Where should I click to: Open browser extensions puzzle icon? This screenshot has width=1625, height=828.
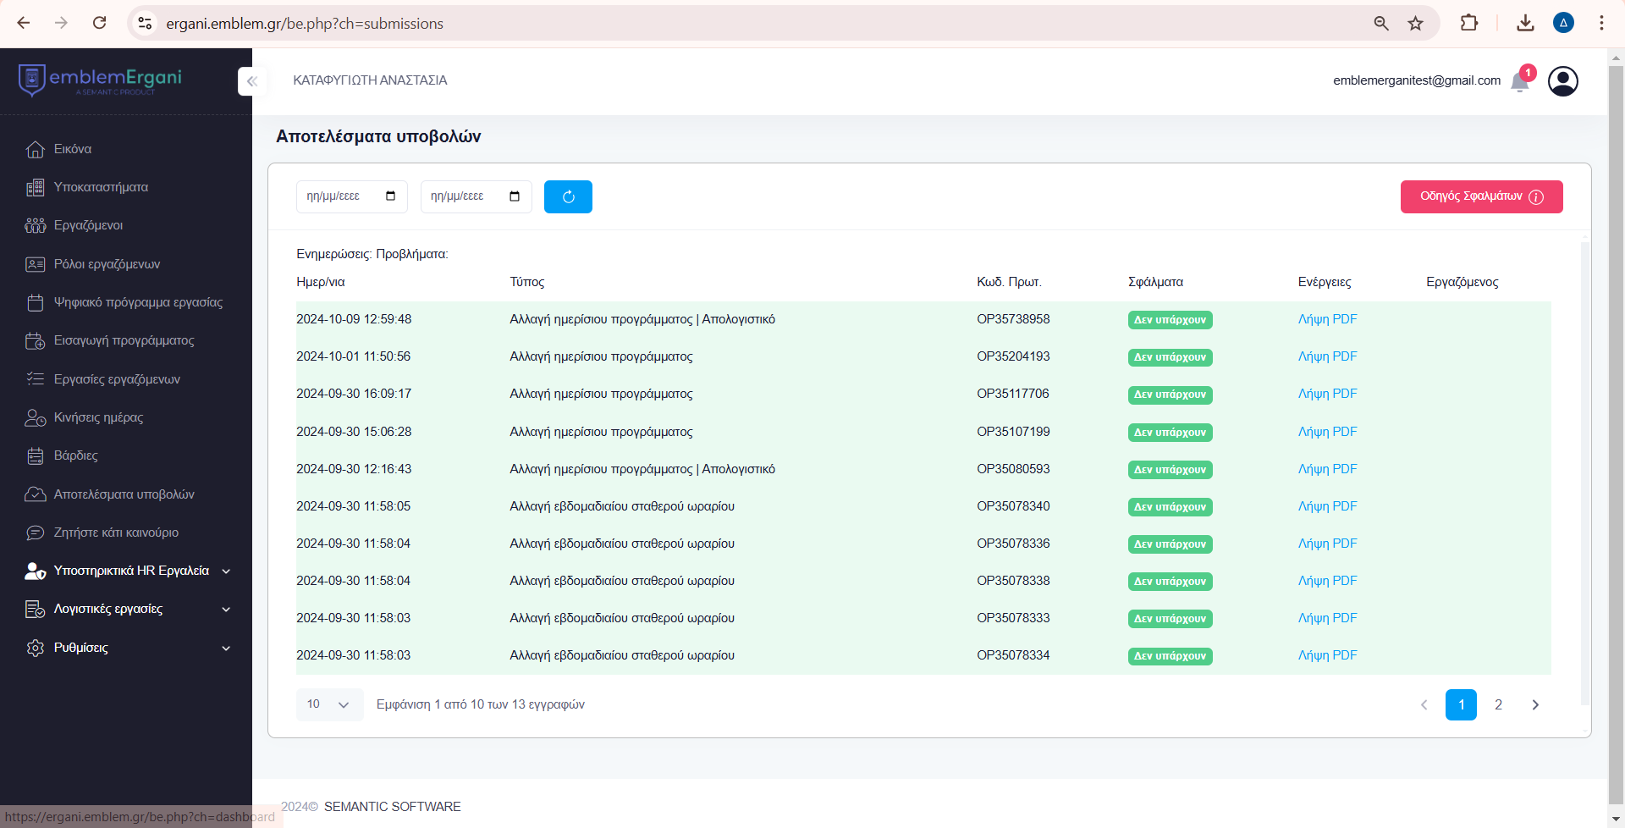pyautogui.click(x=1469, y=23)
